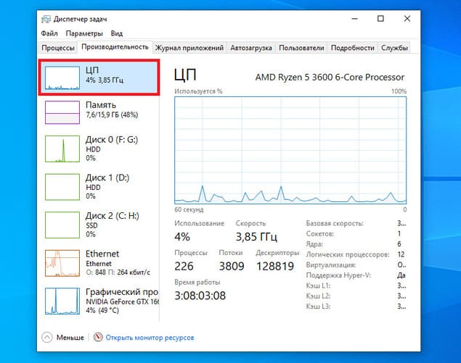Switch to the Подробности tab
The image size is (461, 363).
pos(353,48)
